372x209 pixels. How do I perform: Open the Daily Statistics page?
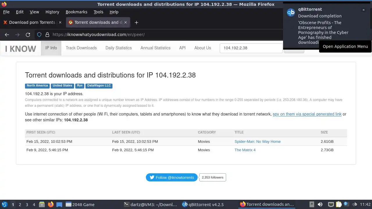pos(119,48)
